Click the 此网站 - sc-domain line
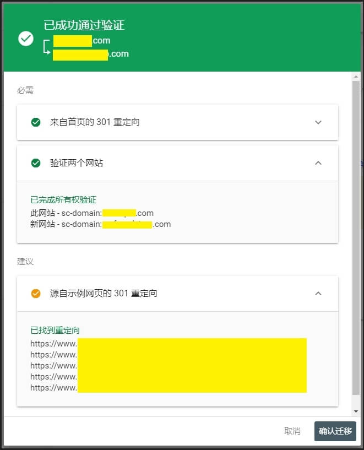This screenshot has width=364, height=450. pos(92,213)
